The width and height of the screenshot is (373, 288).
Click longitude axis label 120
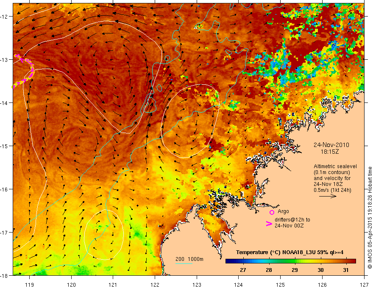pyautogui.click(x=71, y=285)
